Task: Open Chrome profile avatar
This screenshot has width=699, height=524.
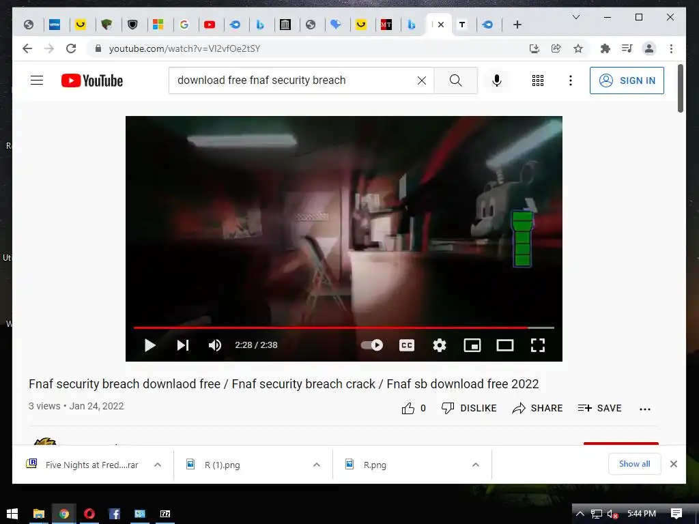Action: click(x=649, y=48)
